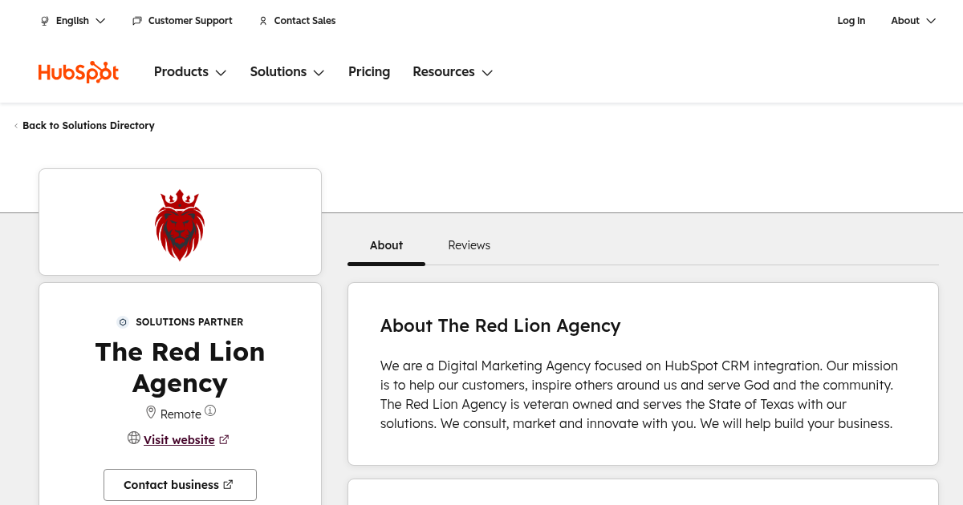Click the Contact Sales person icon

(x=263, y=21)
